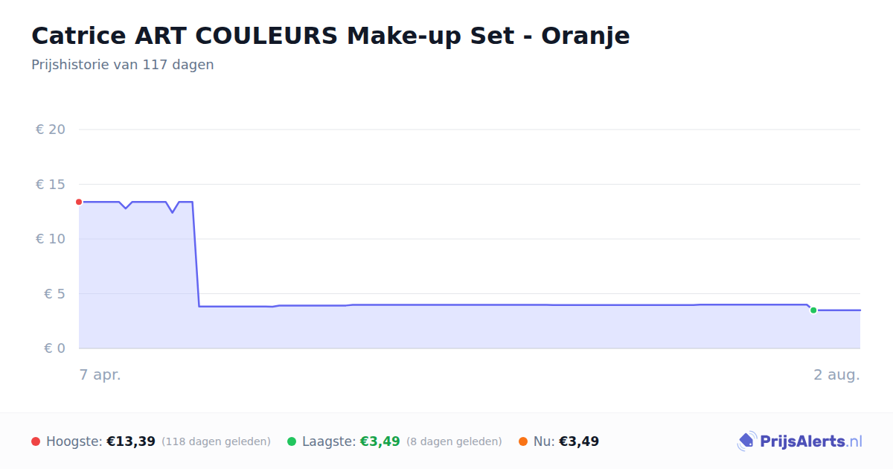Click the Prijshistorie van 117 dagen subtitle
Image resolution: width=893 pixels, height=469 pixels.
pyautogui.click(x=123, y=65)
